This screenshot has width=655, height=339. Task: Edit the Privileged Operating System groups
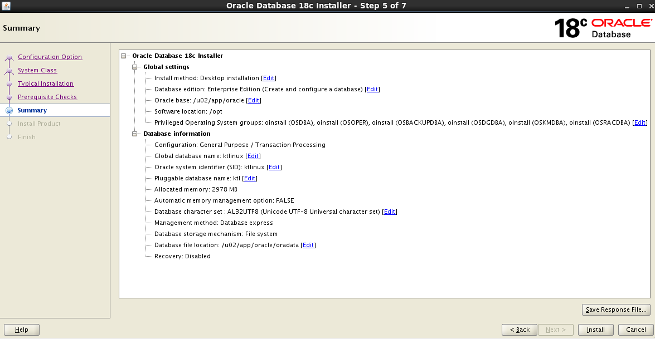click(639, 122)
